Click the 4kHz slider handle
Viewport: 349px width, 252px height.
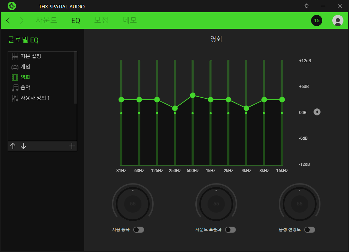tap(246, 108)
